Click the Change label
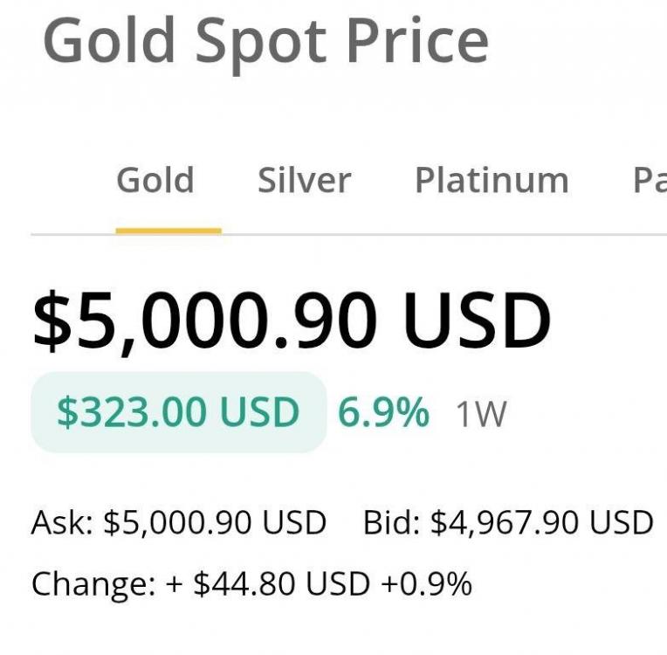The height and width of the screenshot is (655, 667). (93, 585)
